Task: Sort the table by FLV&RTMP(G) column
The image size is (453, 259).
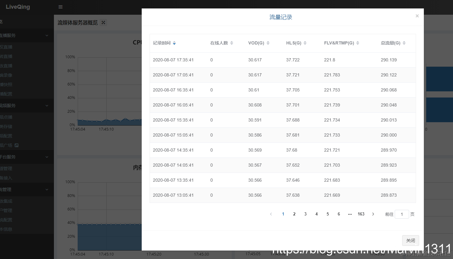Action: coord(358,43)
